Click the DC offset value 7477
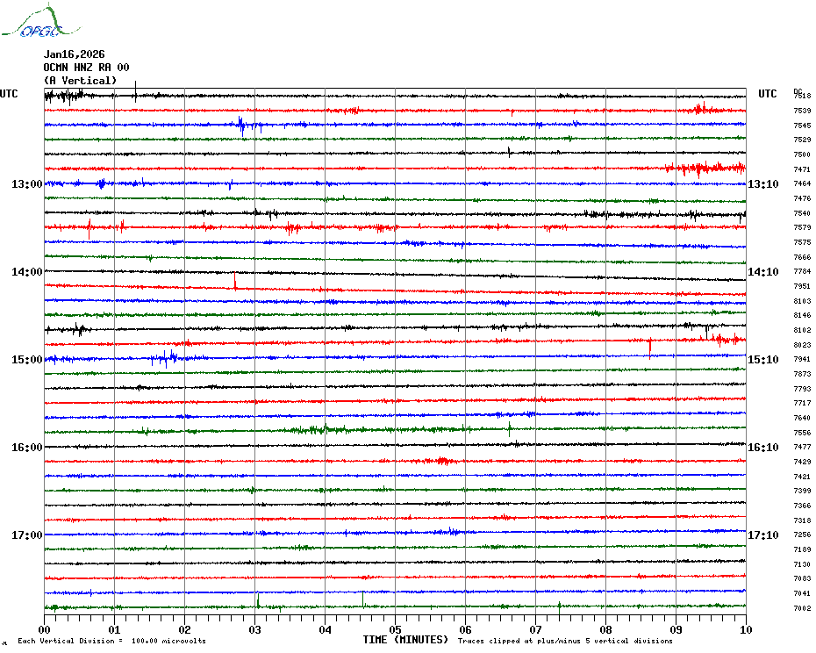Viewport: 816px width, 653px height. tap(802, 447)
